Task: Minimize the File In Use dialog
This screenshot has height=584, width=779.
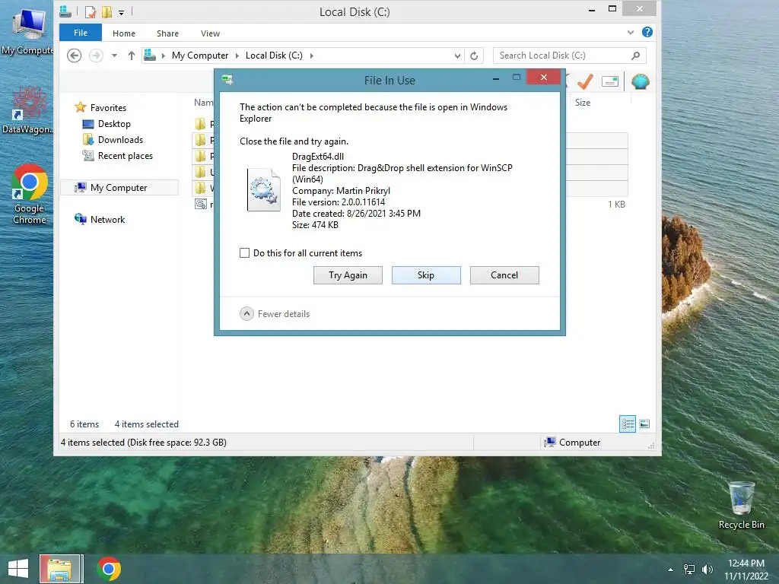Action: pyautogui.click(x=495, y=78)
